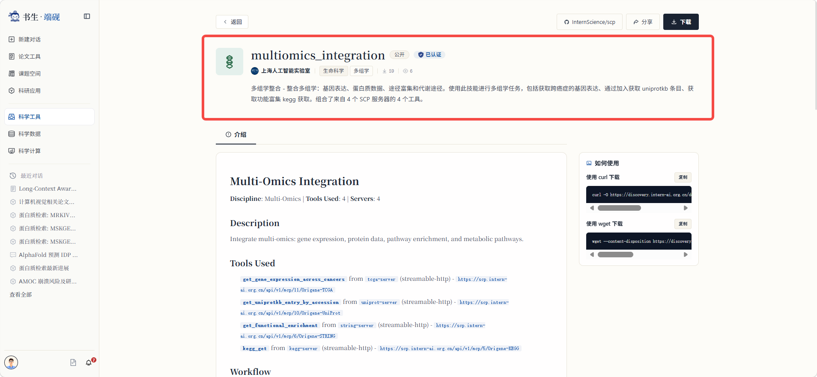Click the document icon at sidebar bottom

73,362
